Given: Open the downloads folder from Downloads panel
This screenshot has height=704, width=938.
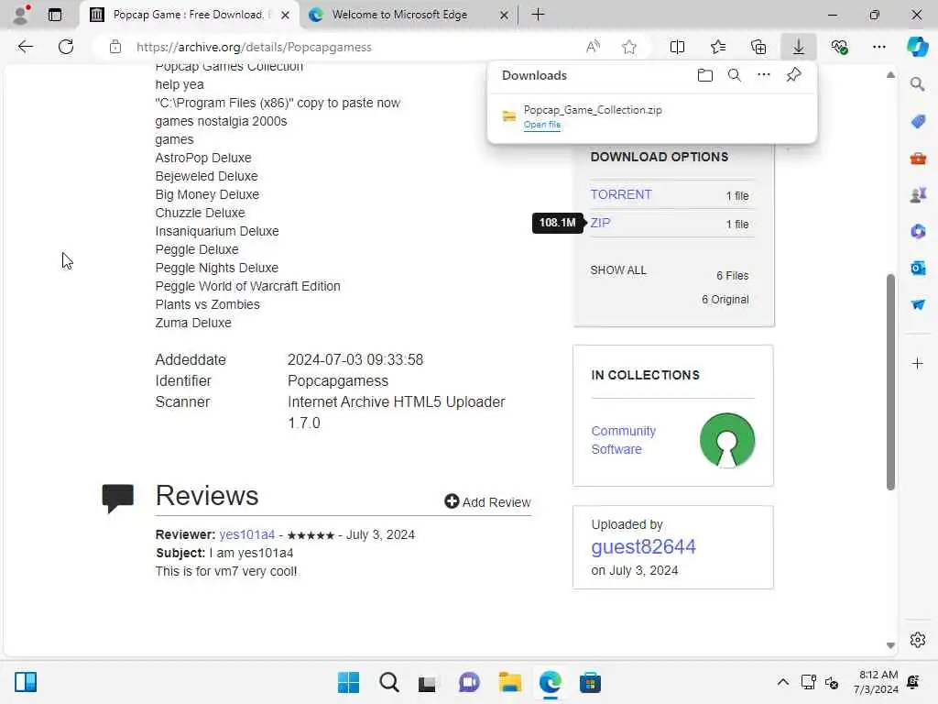Looking at the screenshot, I should (x=705, y=75).
